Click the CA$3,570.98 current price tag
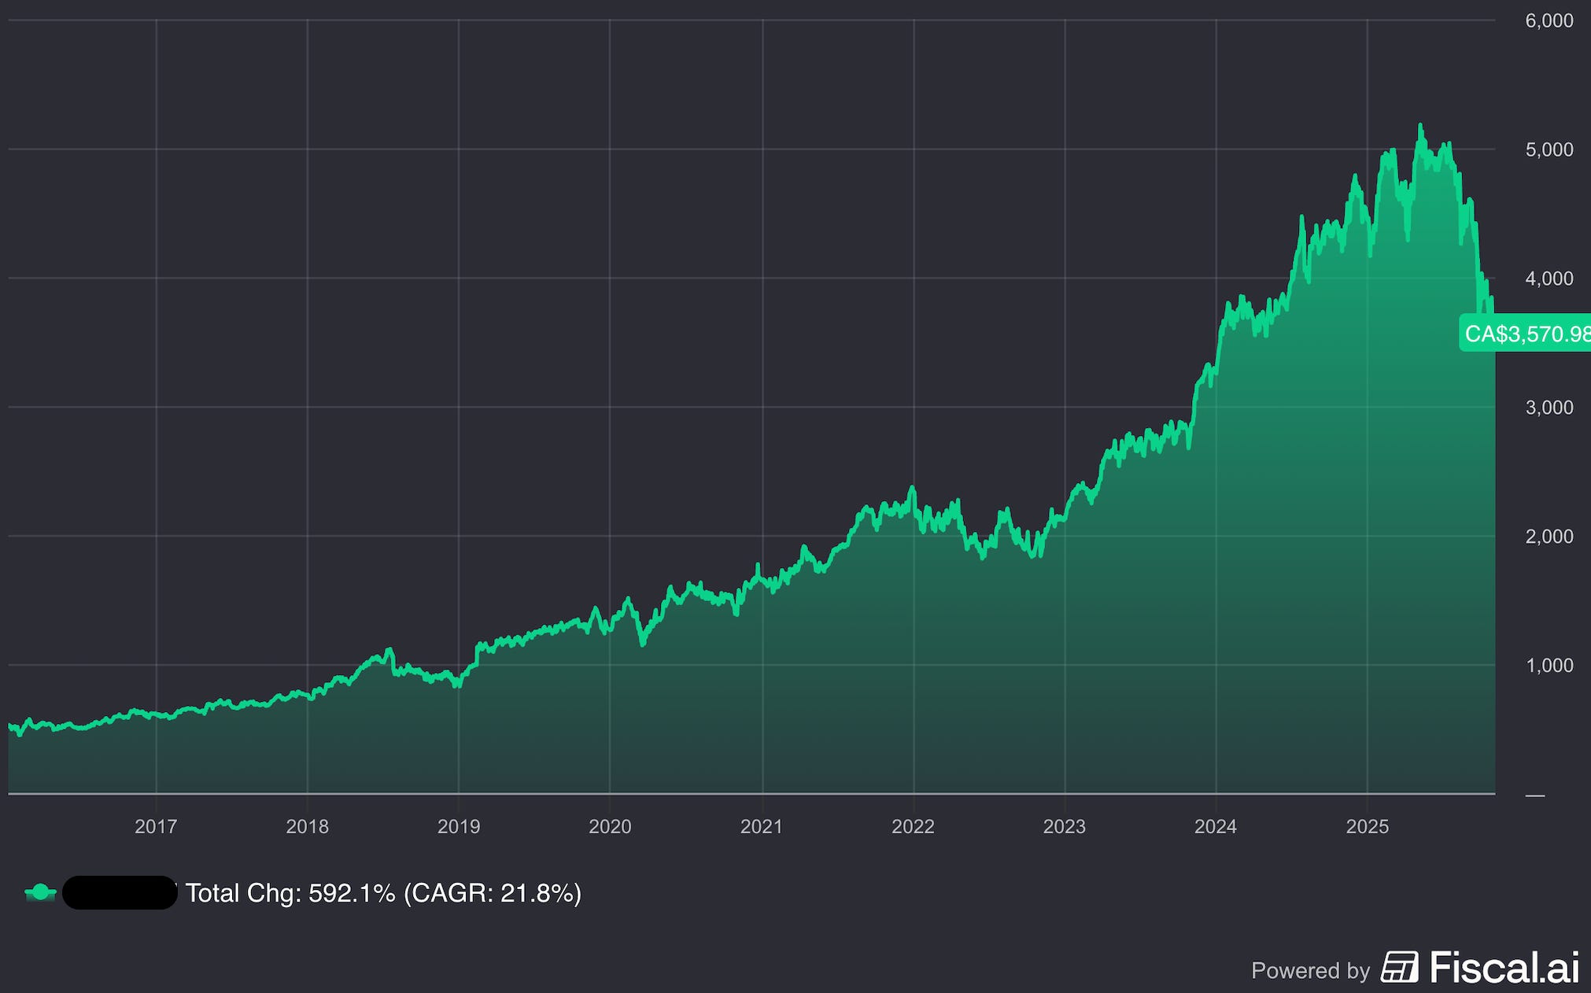Screen dimensions: 1591x993 click(1525, 334)
